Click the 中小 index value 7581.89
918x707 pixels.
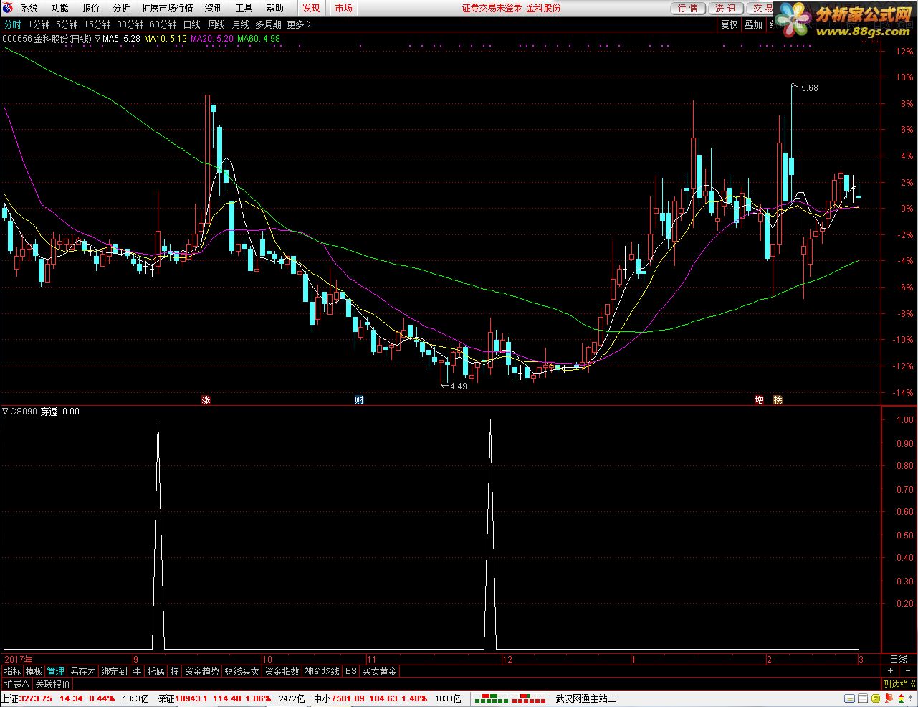[348, 698]
